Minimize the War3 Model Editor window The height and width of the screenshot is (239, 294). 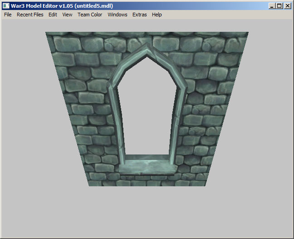[x=272, y=6]
